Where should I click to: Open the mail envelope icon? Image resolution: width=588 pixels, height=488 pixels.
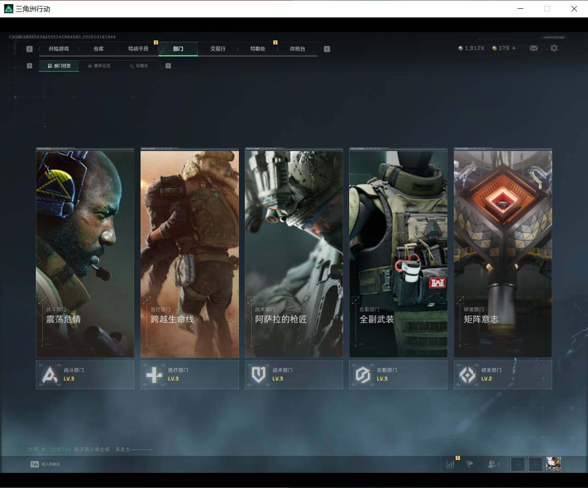coord(533,48)
